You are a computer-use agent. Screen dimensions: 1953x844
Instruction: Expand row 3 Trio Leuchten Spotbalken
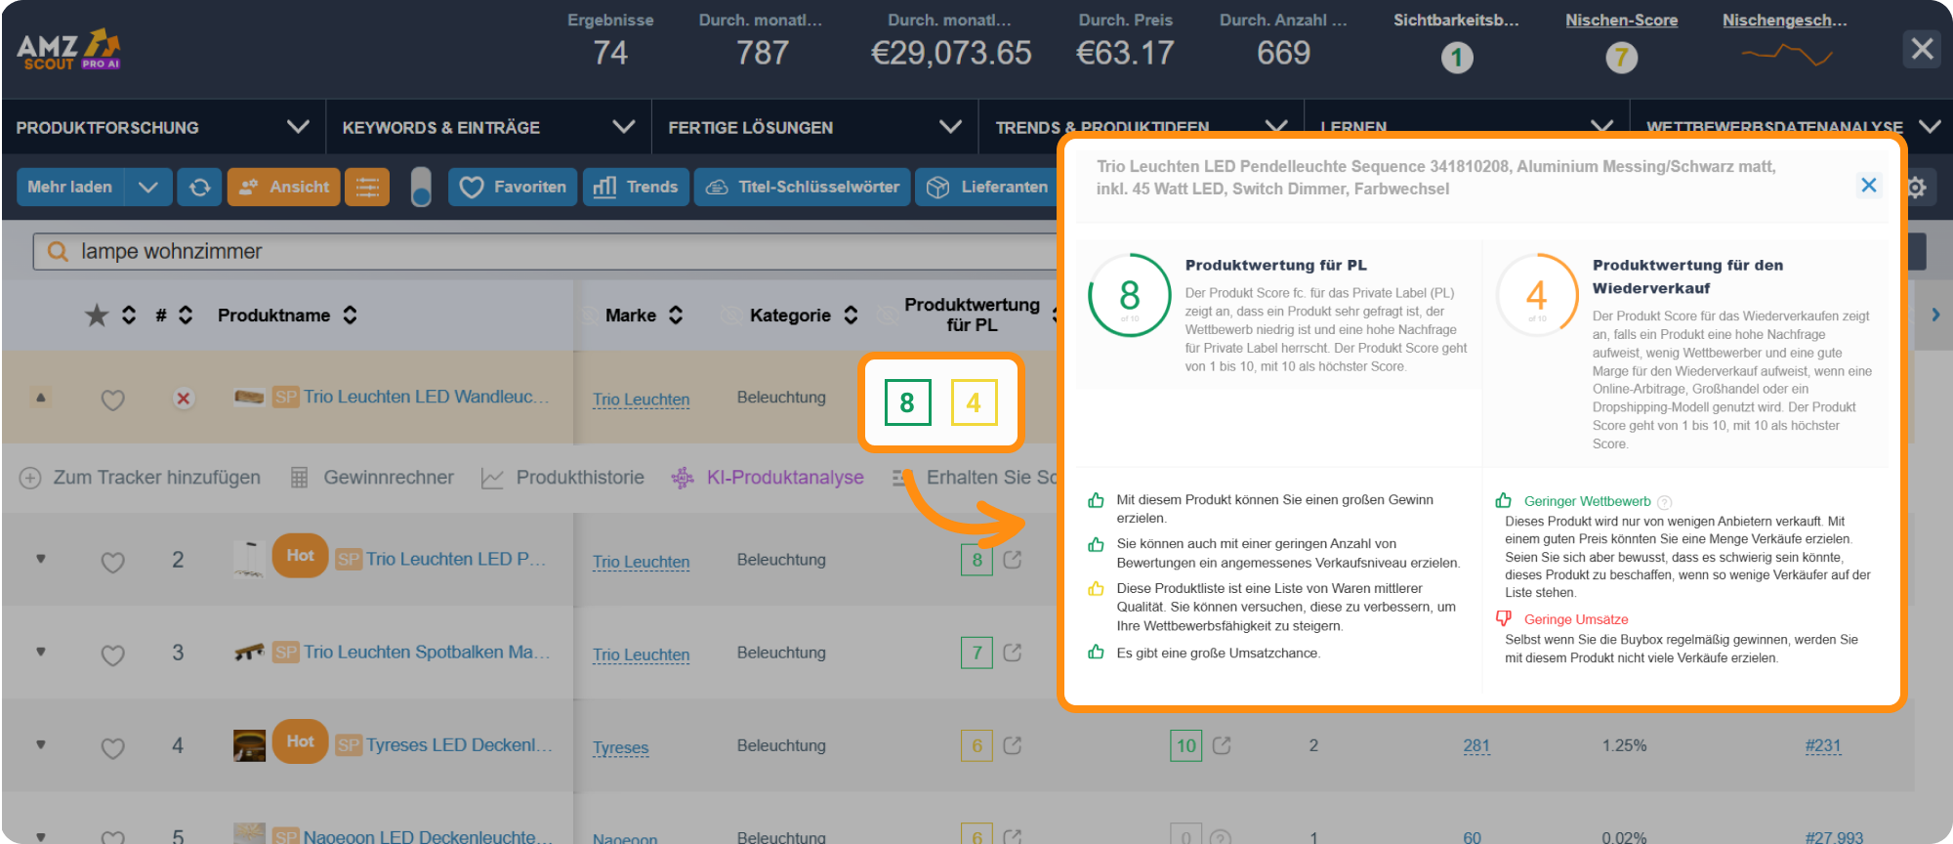(x=41, y=652)
